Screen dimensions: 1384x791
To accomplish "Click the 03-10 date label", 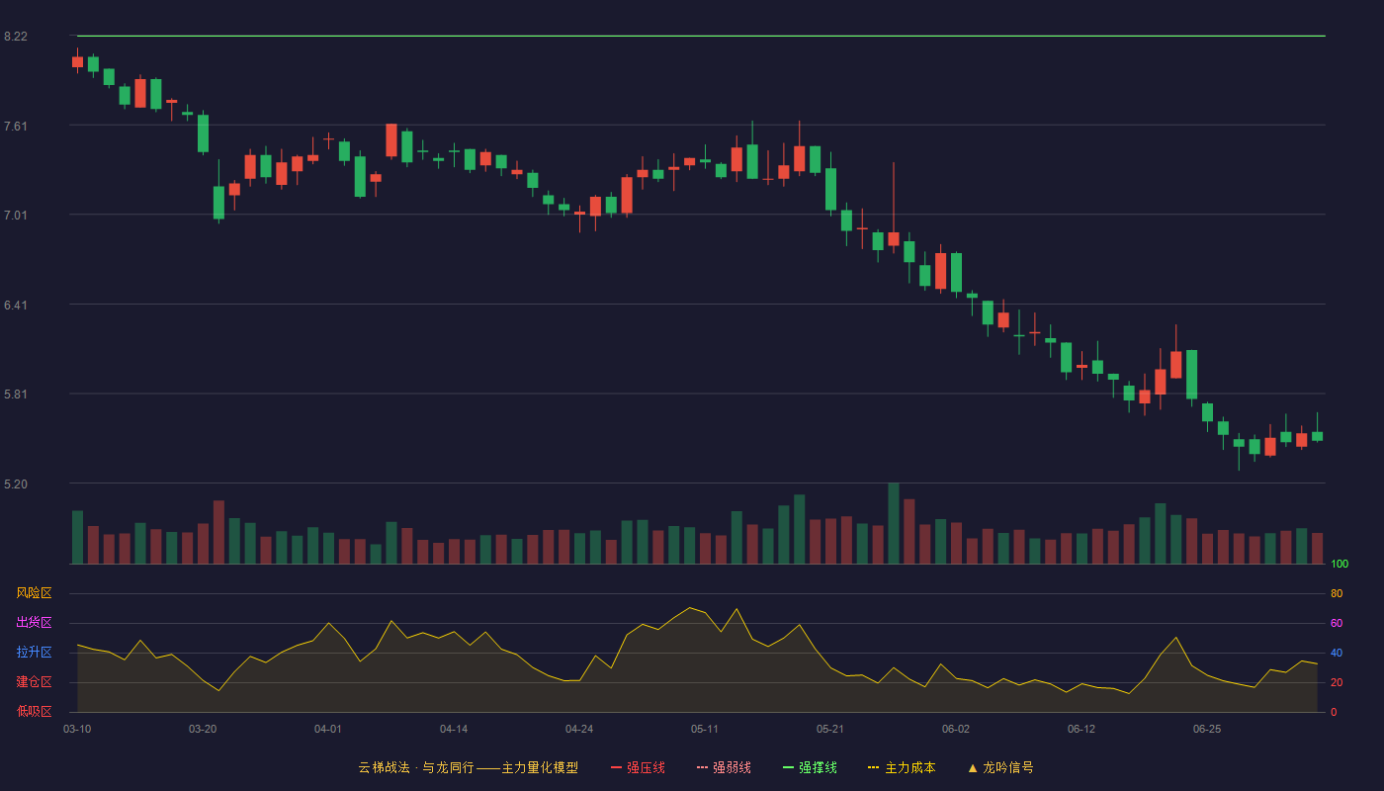I will 77,729.
